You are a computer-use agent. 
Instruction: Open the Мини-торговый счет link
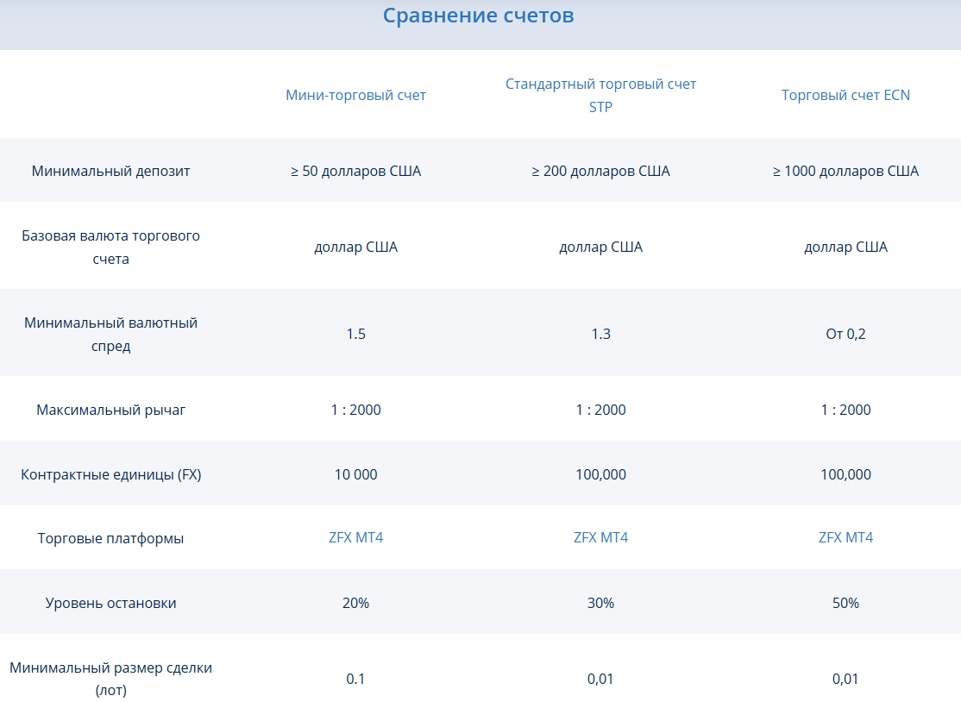click(x=355, y=95)
